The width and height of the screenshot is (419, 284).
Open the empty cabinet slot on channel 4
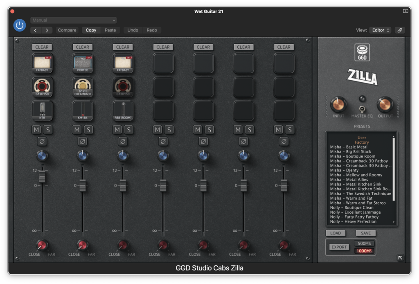pos(163,63)
